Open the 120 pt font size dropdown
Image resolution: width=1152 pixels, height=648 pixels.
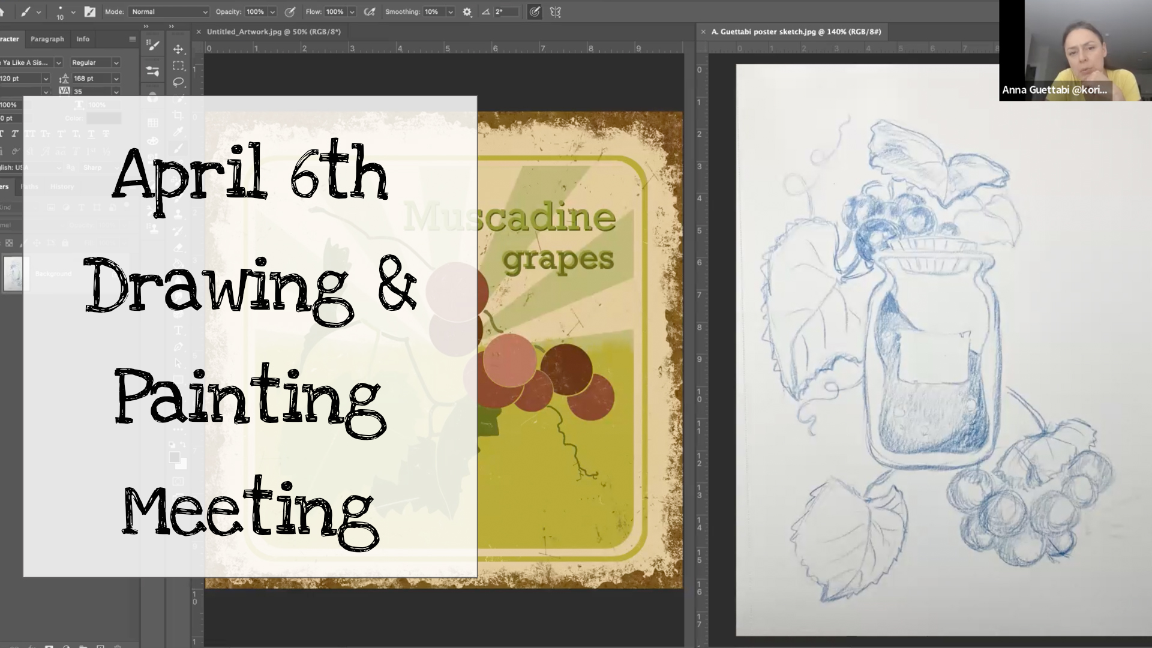(45, 79)
